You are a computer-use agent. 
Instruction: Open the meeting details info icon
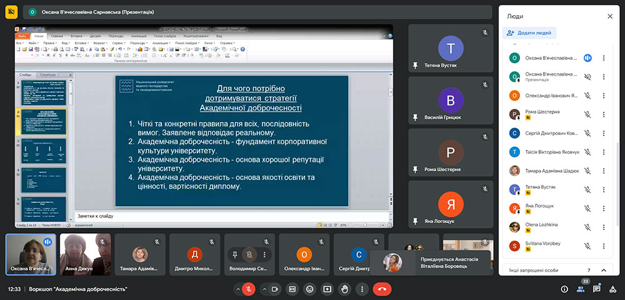coord(564,289)
